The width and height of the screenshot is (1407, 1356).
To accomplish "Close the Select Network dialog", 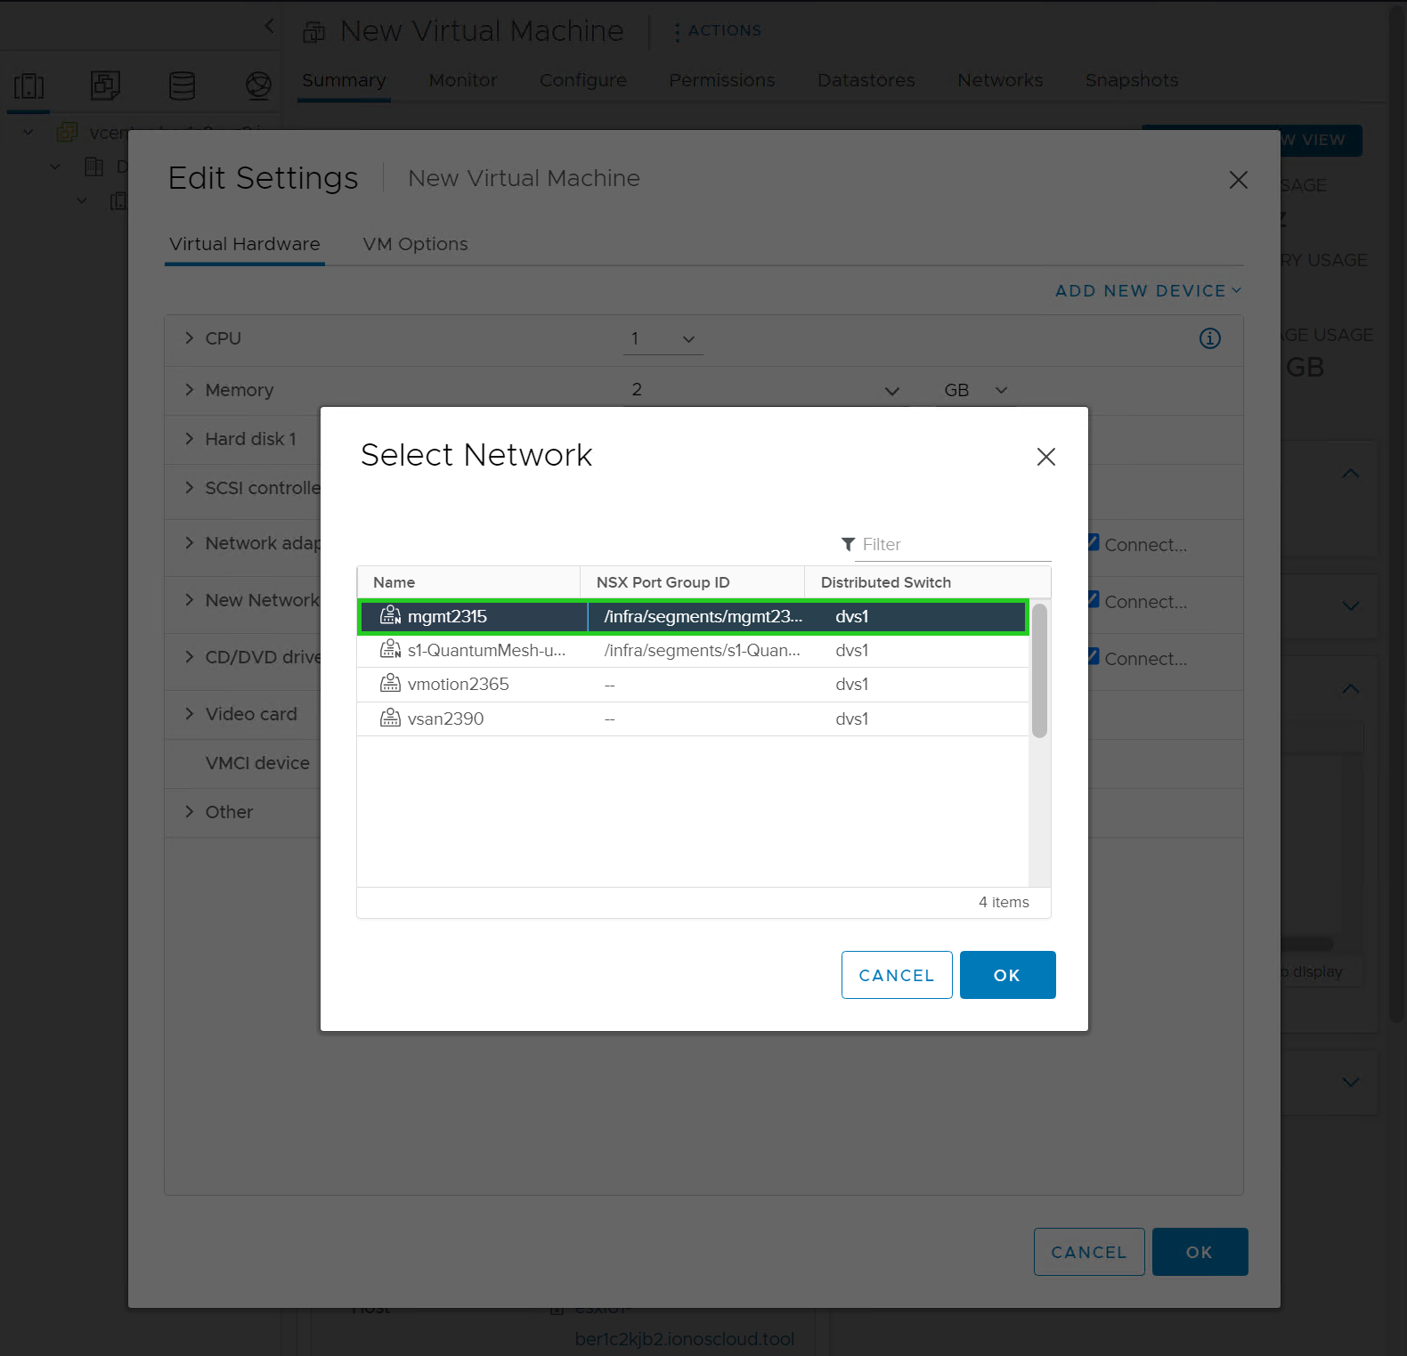I will pyautogui.click(x=1046, y=457).
